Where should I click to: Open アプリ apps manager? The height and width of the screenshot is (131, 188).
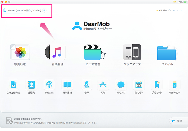(103, 85)
